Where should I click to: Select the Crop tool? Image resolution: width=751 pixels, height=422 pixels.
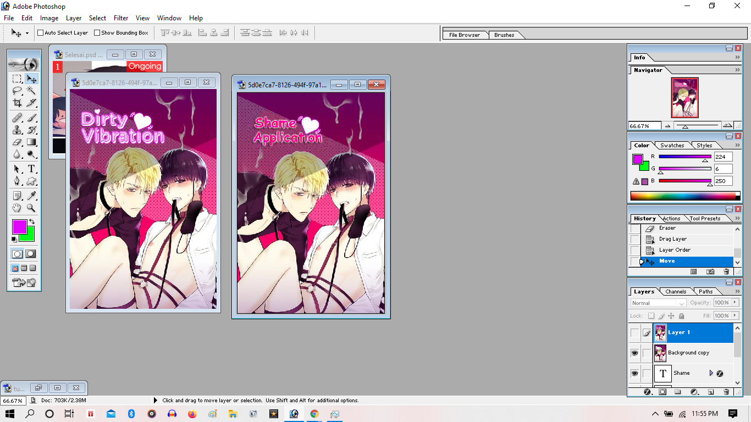[17, 102]
